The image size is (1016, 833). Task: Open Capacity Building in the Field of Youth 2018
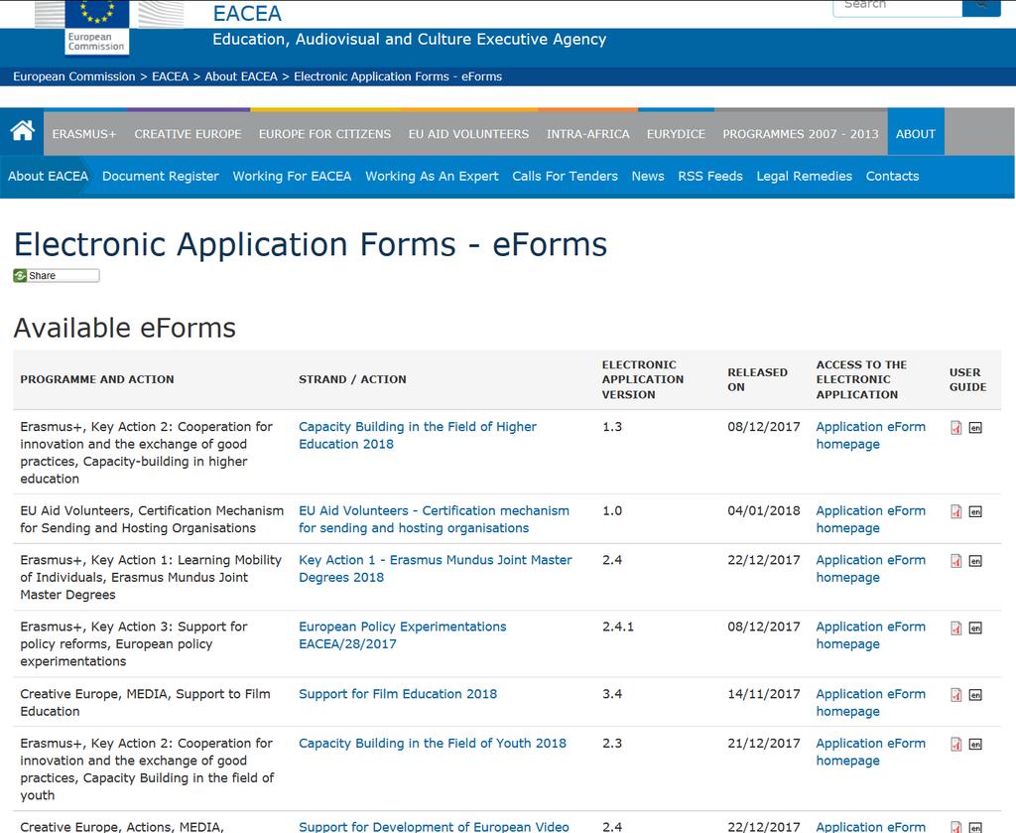click(x=433, y=743)
